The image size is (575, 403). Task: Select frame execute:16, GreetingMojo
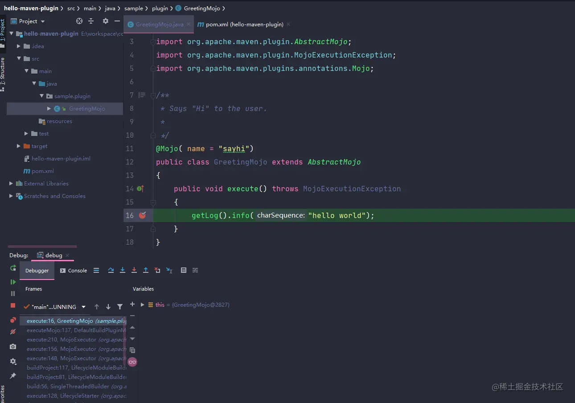[x=73, y=321]
